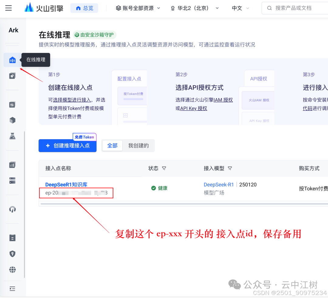Screen dimensions: 328x298
Task: Focus the 搜索产品或文档 search field
Action: [295, 8]
